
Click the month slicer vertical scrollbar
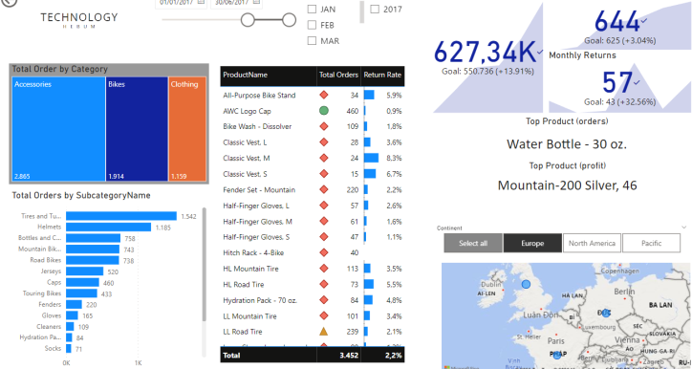coord(362,12)
